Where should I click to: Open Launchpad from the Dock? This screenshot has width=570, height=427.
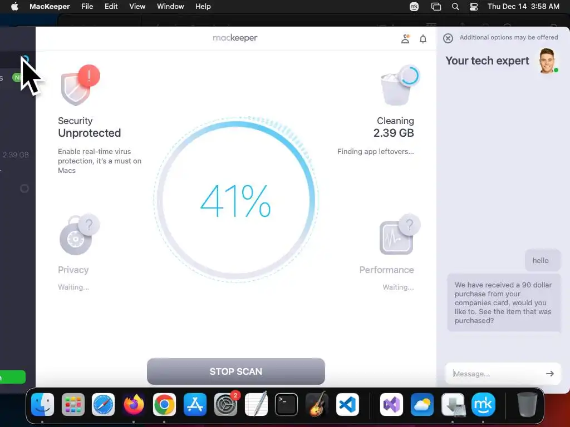coord(73,404)
